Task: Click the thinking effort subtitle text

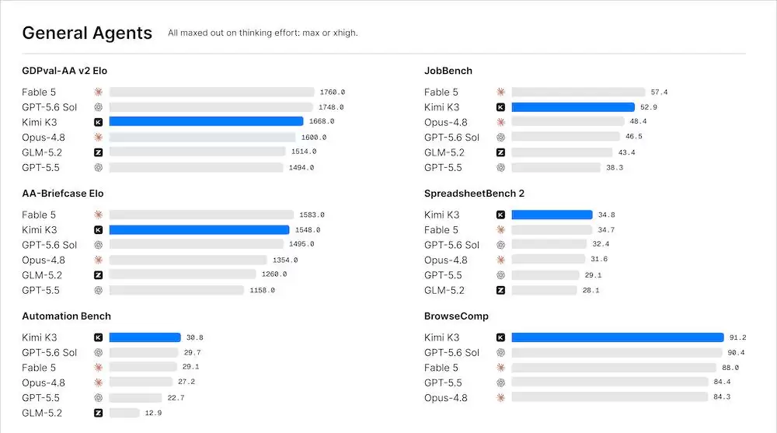Action: click(x=263, y=33)
